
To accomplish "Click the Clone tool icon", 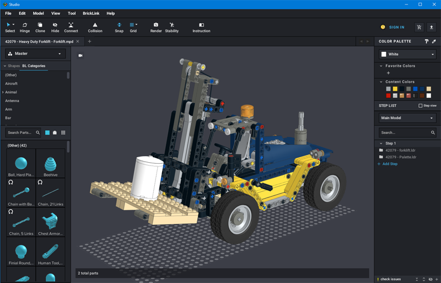I will [40, 27].
